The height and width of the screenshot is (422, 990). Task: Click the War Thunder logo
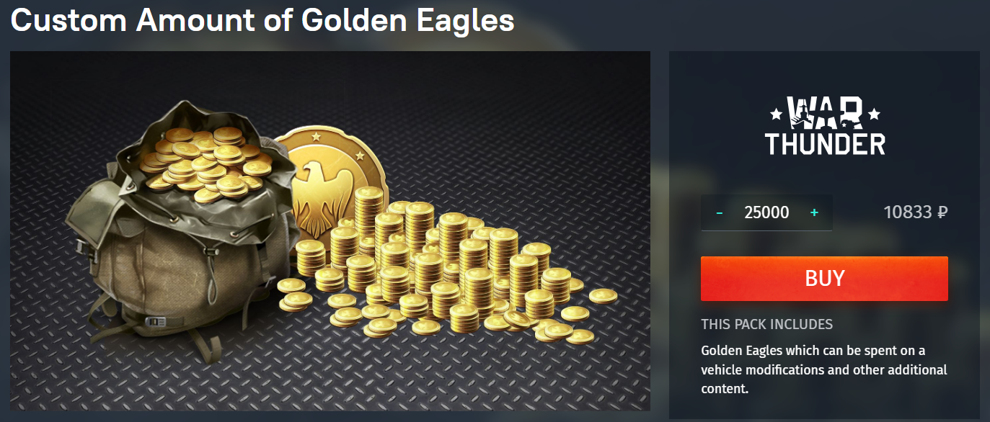point(825,126)
